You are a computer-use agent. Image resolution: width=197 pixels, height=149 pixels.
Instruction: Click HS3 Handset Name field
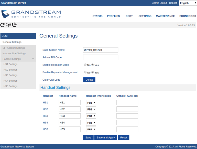(70, 116)
